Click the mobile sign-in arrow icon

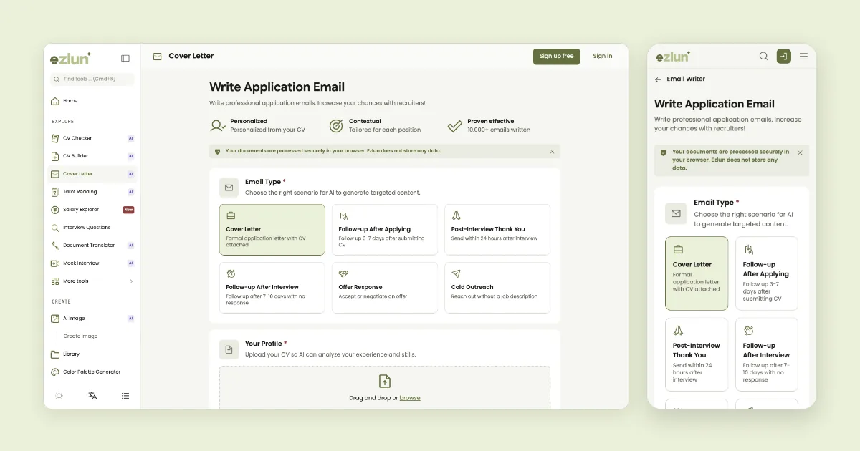(x=784, y=57)
